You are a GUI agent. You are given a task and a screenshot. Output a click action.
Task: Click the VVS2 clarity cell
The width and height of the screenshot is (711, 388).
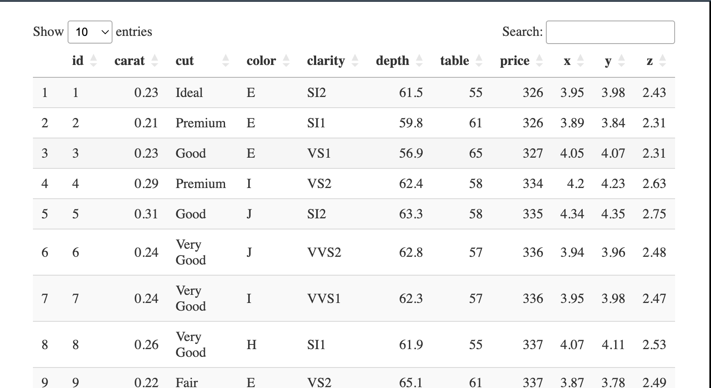click(324, 253)
